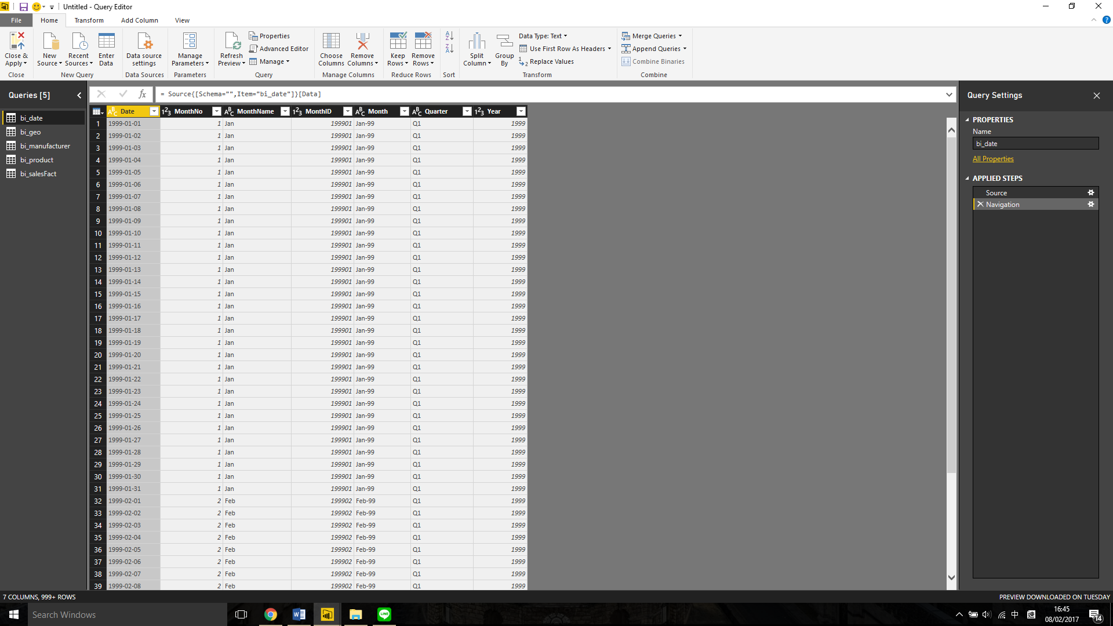The width and height of the screenshot is (1113, 626).
Task: Open query Properties
Action: (269, 36)
